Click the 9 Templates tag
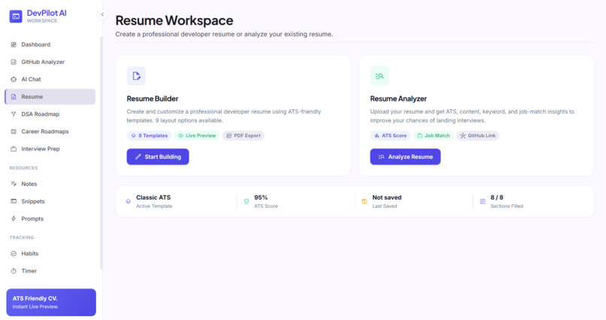 coord(149,136)
